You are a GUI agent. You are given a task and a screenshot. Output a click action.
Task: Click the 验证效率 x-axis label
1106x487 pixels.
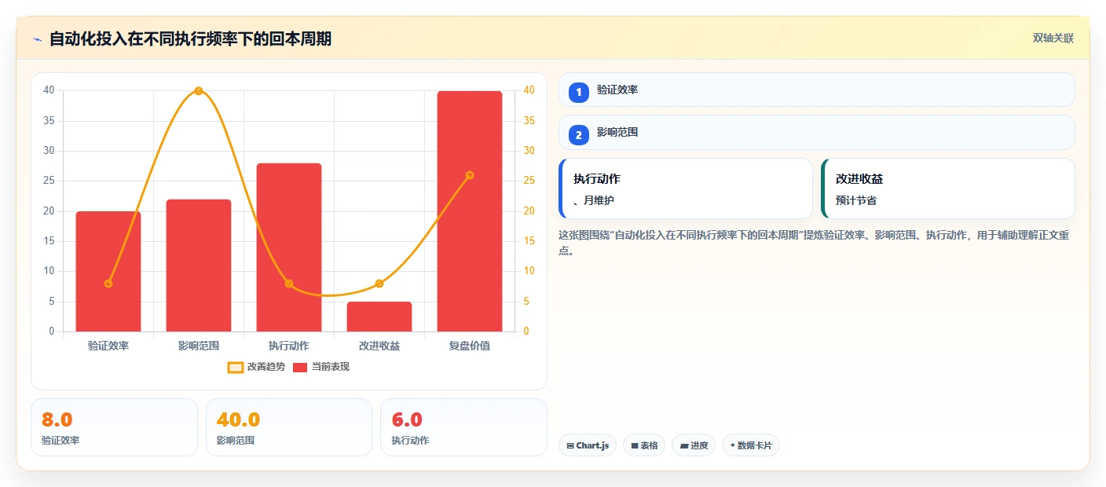tap(108, 346)
